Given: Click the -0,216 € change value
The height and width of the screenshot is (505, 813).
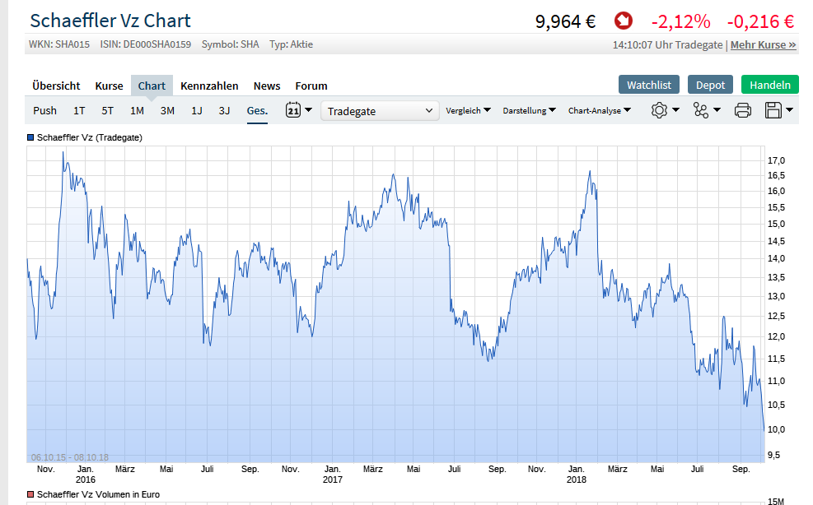Looking at the screenshot, I should click(760, 21).
